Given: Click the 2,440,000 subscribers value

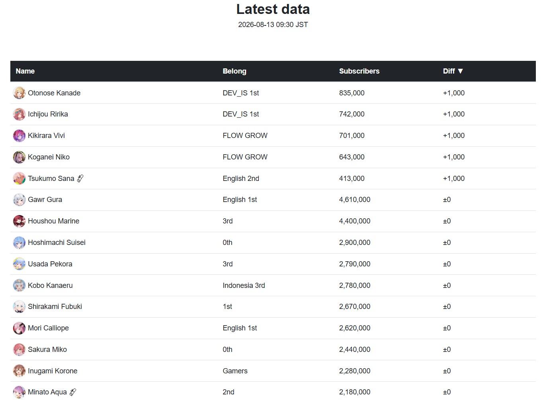Looking at the screenshot, I should 355,350.
